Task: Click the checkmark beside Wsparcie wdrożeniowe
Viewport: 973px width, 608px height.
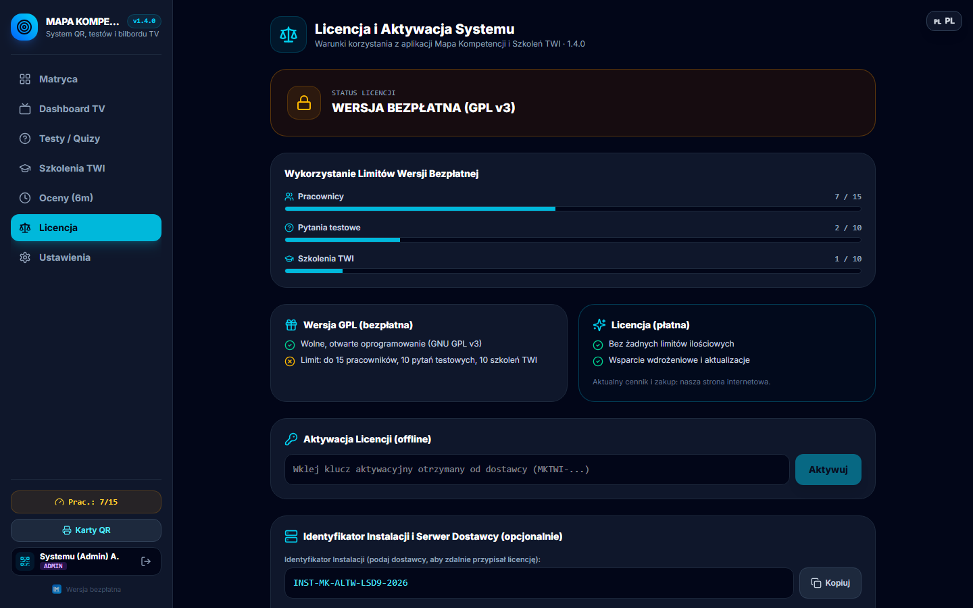Action: [598, 361]
